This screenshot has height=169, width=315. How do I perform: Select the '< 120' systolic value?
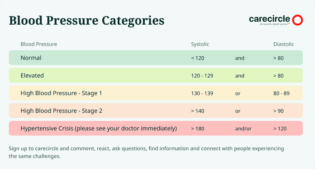(197, 58)
